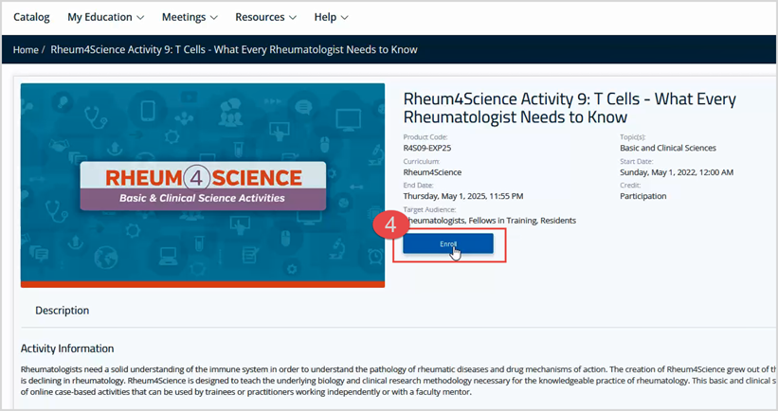778x411 pixels.
Task: Click the Activity Information heading
Action: coord(67,348)
